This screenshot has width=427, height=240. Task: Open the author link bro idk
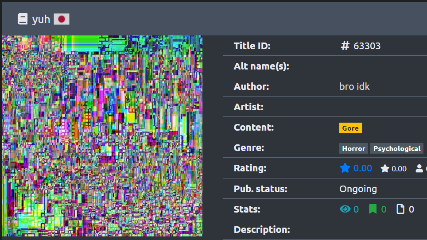point(354,86)
